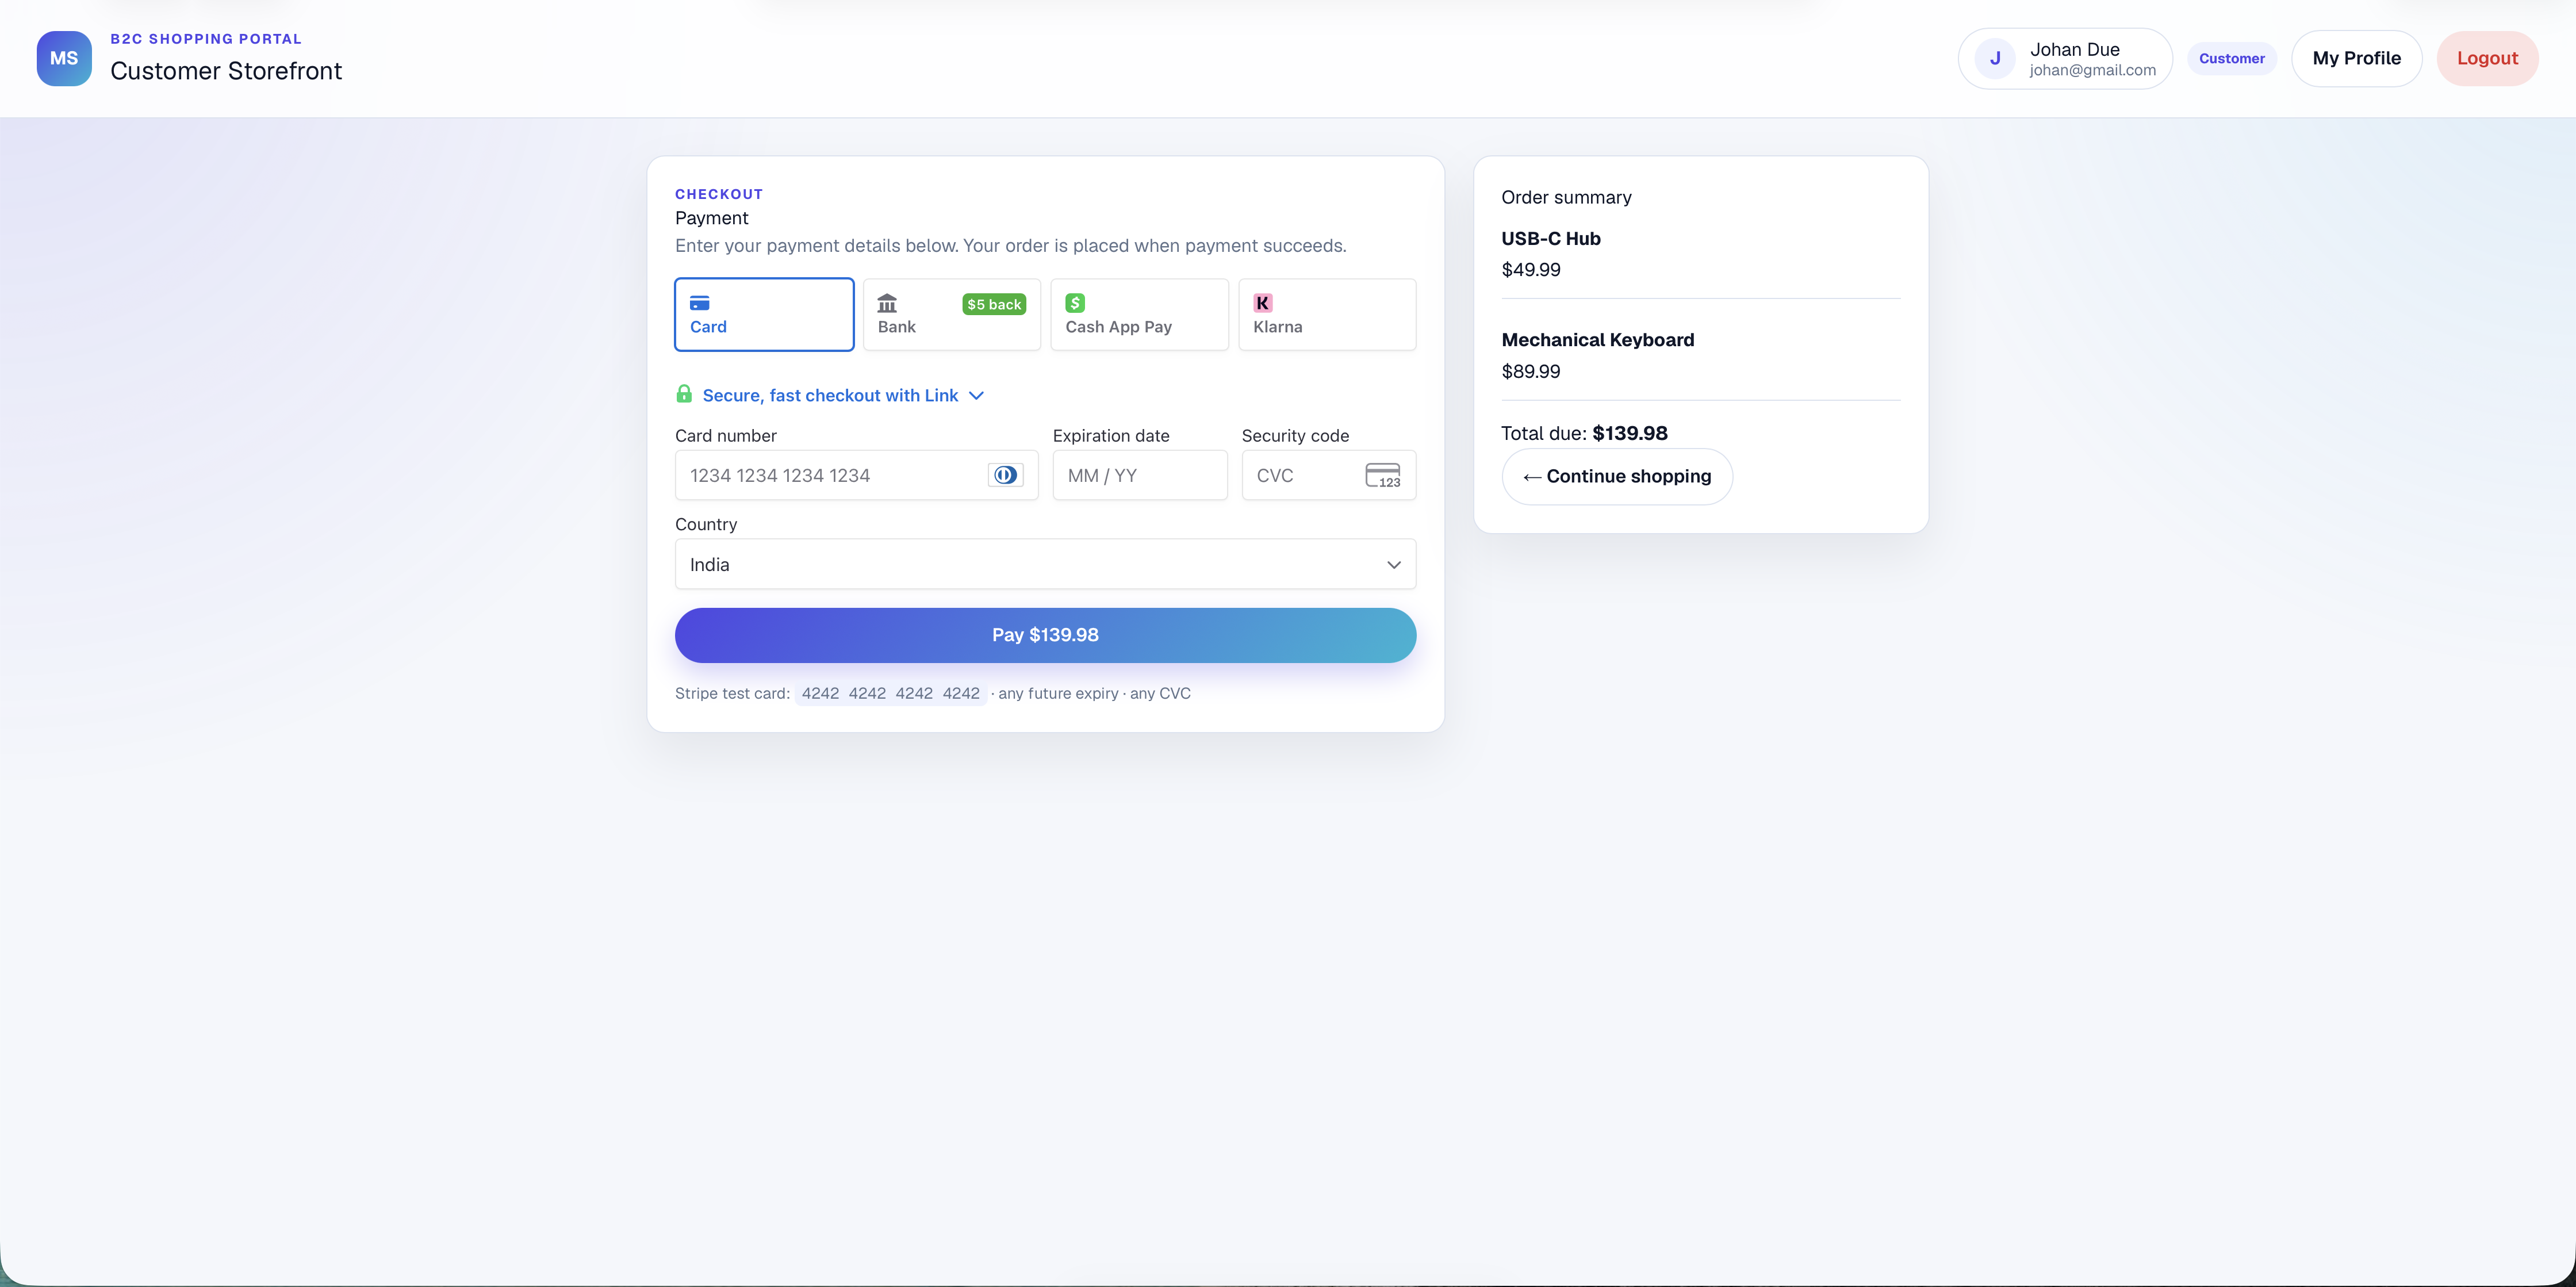Click the Total due $139.98 text
The width and height of the screenshot is (2576, 1287).
(x=1584, y=433)
